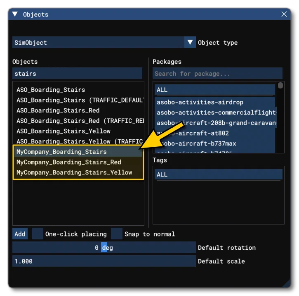Select MyCompany_Boarding_Stairs object
The width and height of the screenshot is (299, 296).
[78, 152]
